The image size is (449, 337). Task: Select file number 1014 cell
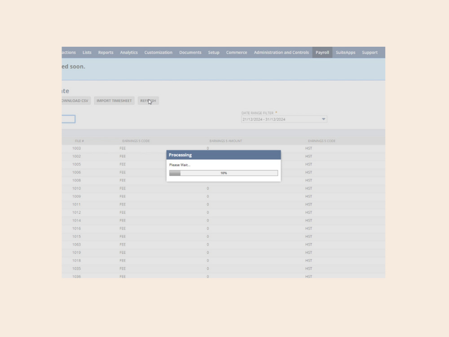76,220
